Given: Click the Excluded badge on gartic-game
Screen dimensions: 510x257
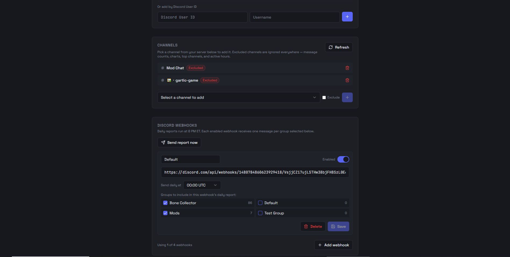Looking at the screenshot, I should point(210,80).
